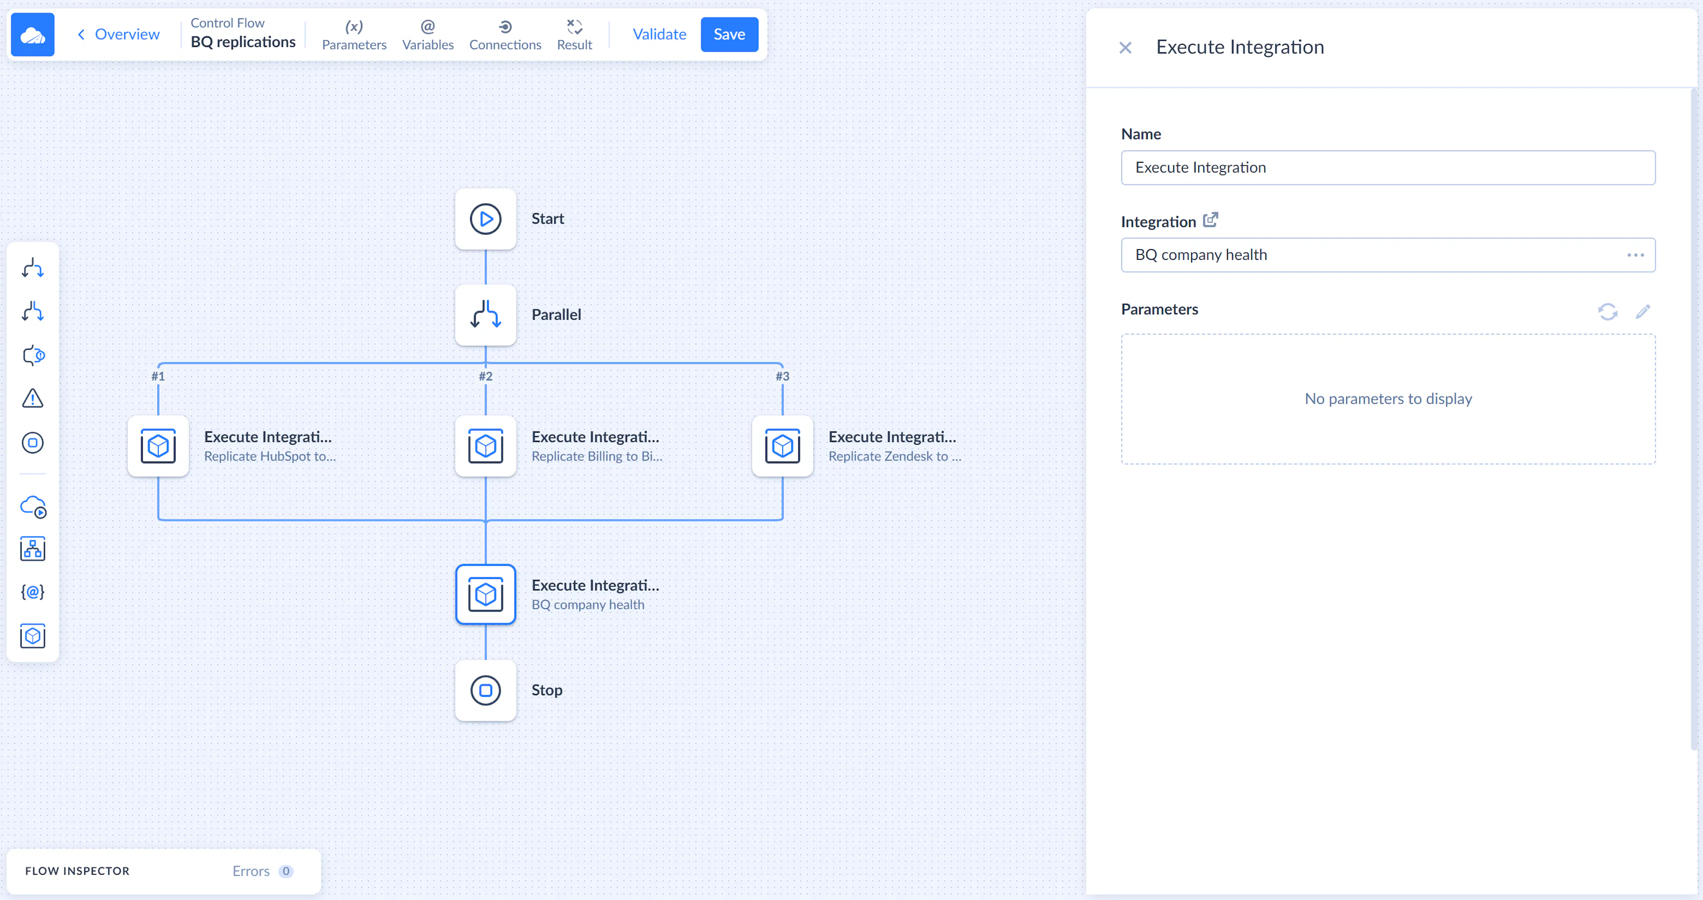
Task: Click the Name input field
Action: [x=1388, y=168]
